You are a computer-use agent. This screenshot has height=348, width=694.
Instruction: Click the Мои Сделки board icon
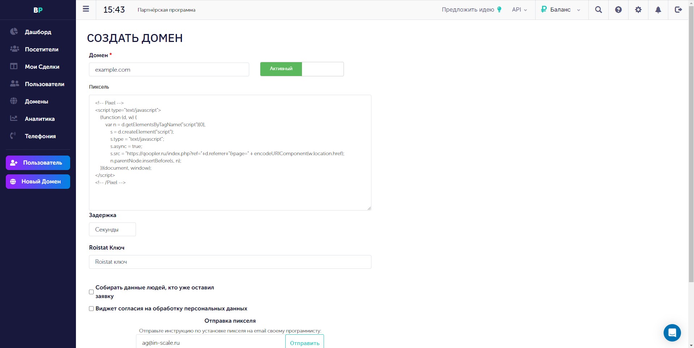(14, 66)
